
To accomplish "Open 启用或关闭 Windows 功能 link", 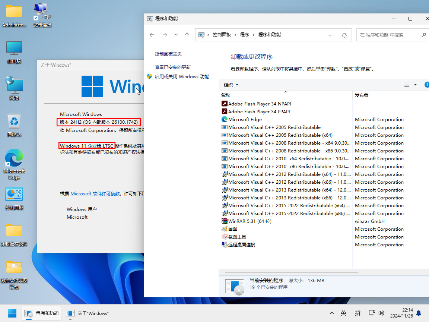I will point(182,77).
